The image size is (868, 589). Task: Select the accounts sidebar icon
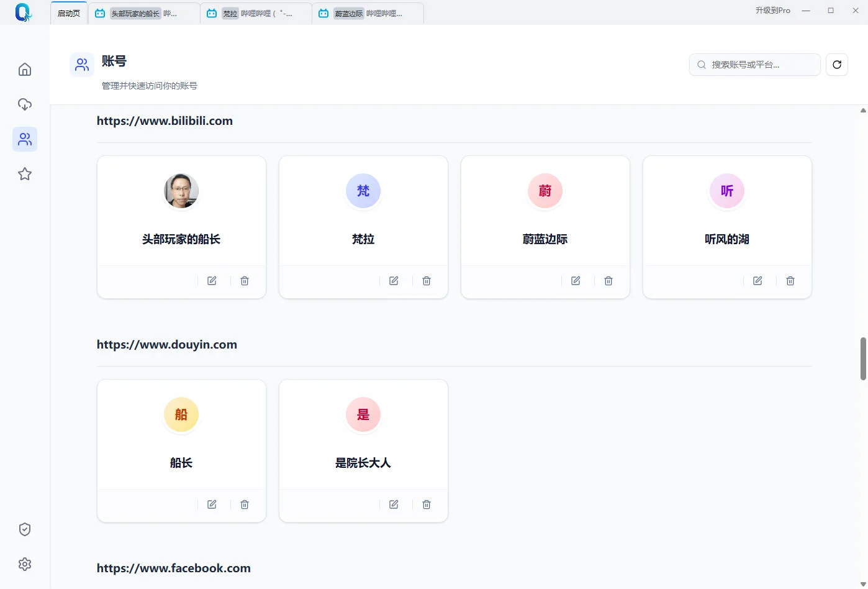tap(25, 139)
